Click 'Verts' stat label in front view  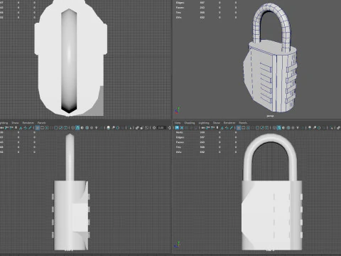point(180,132)
